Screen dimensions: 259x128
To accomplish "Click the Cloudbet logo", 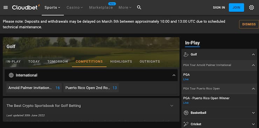I will [26, 7].
